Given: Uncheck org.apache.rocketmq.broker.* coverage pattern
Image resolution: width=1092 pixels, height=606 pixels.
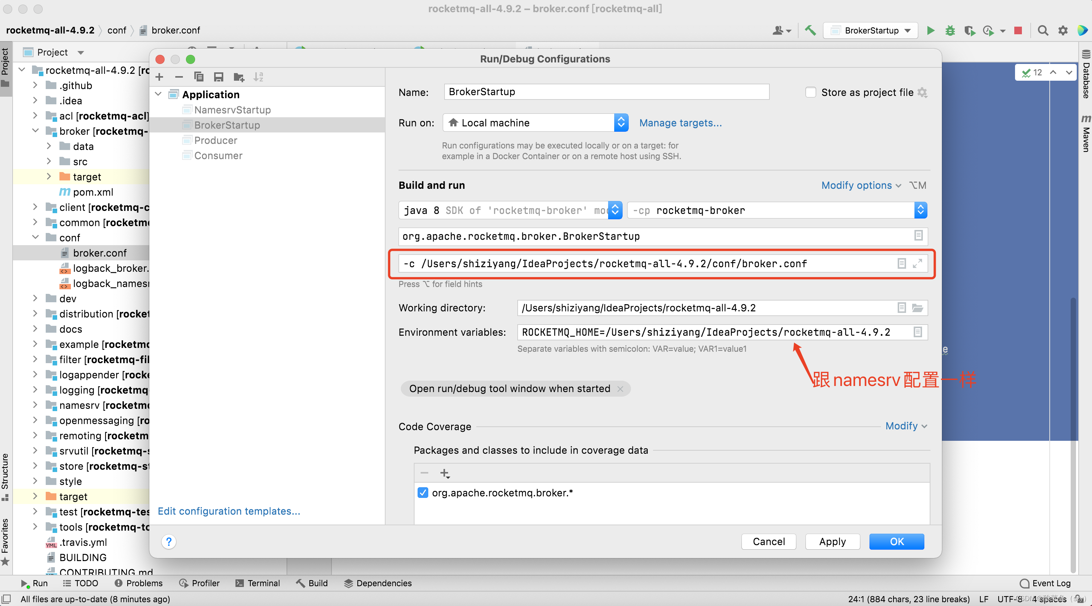Looking at the screenshot, I should tap(423, 493).
